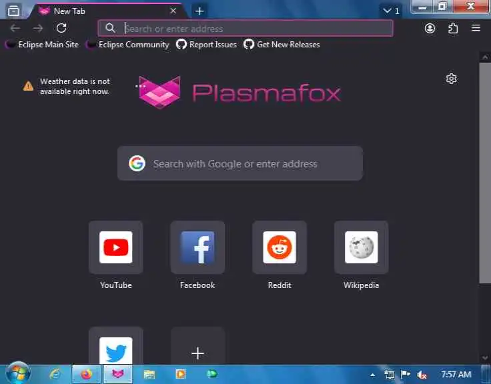Viewport: 491px width, 384px height.
Task: Open the network tray icon
Action: click(389, 375)
